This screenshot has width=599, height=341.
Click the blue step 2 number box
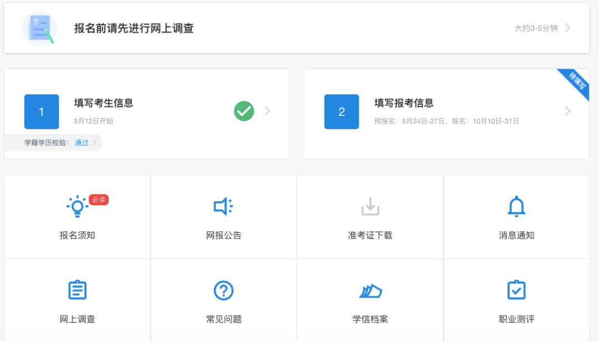pyautogui.click(x=342, y=112)
